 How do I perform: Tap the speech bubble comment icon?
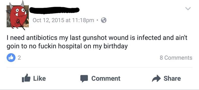pos(84,78)
